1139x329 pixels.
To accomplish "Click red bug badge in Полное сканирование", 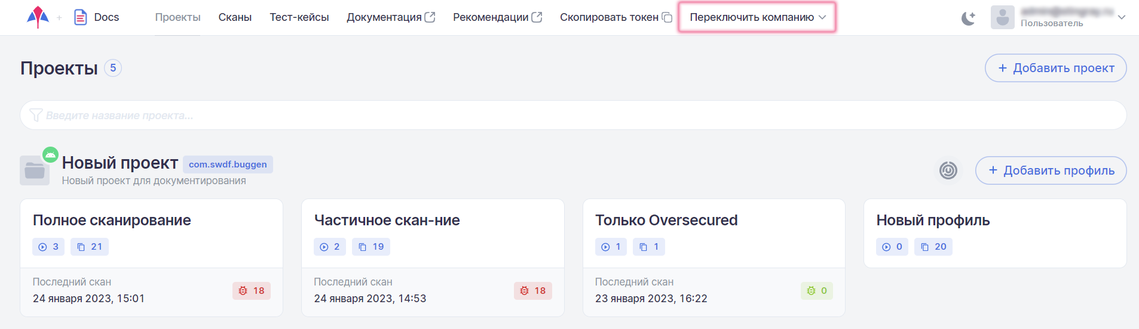I will coord(252,291).
